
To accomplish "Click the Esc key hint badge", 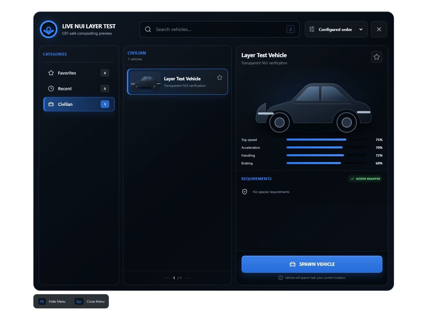I will [x=79, y=302].
